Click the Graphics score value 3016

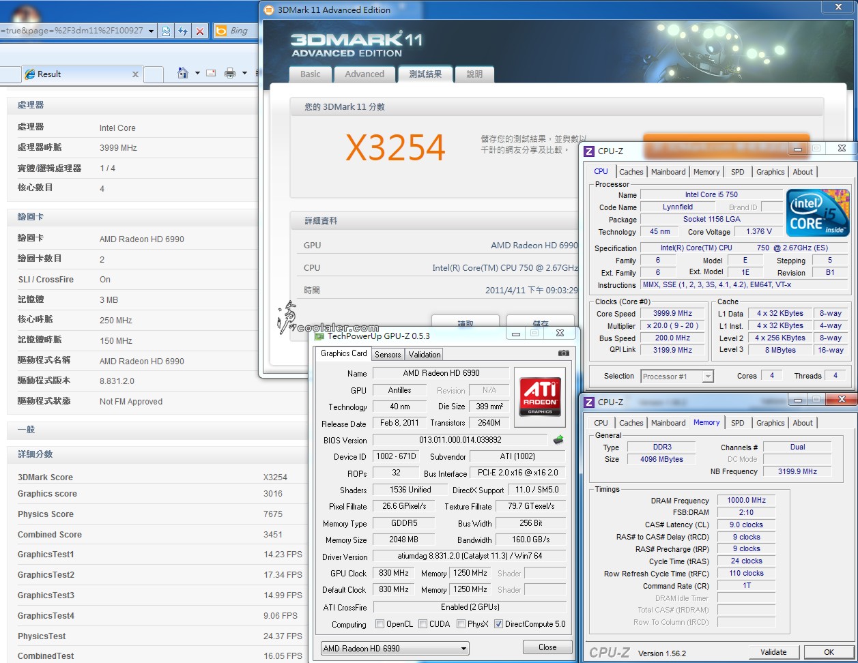tap(273, 494)
